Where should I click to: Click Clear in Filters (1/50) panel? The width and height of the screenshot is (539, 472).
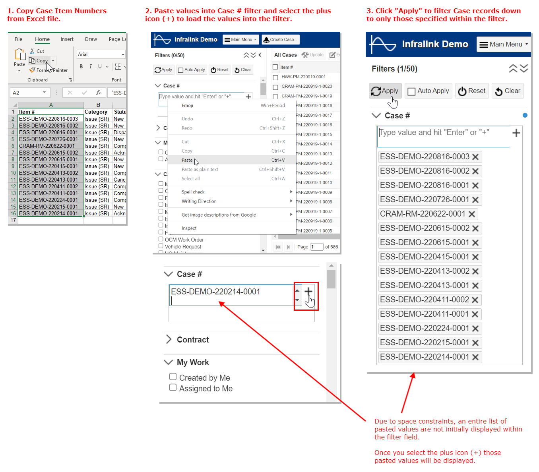click(508, 91)
